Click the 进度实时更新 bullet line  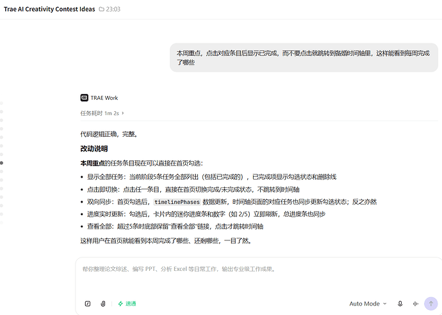tap(206, 214)
